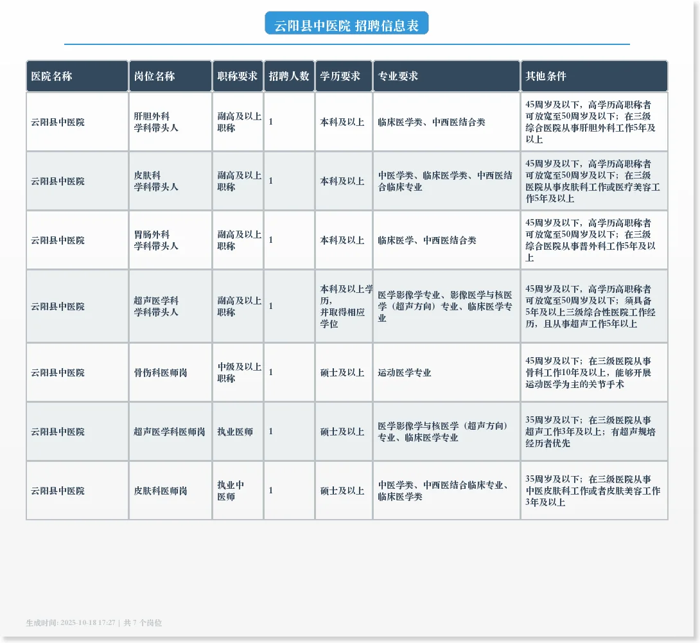700x643 pixels.
Task: Select the 超声医学科医师岗 cell
Action: (x=170, y=432)
